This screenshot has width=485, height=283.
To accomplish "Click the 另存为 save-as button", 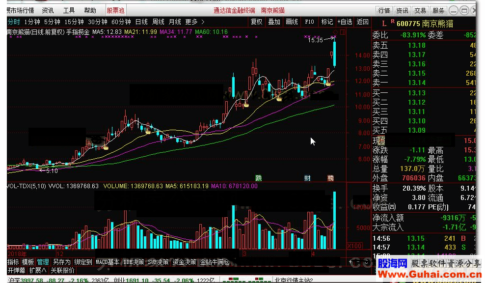I will click(x=61, y=262).
